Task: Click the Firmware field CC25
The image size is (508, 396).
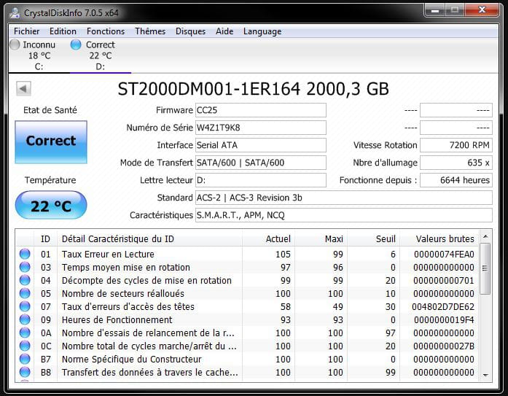Action: (260, 110)
